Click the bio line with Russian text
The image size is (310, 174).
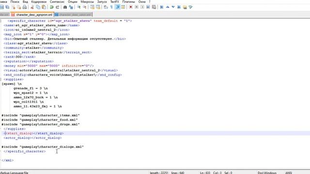point(64,39)
